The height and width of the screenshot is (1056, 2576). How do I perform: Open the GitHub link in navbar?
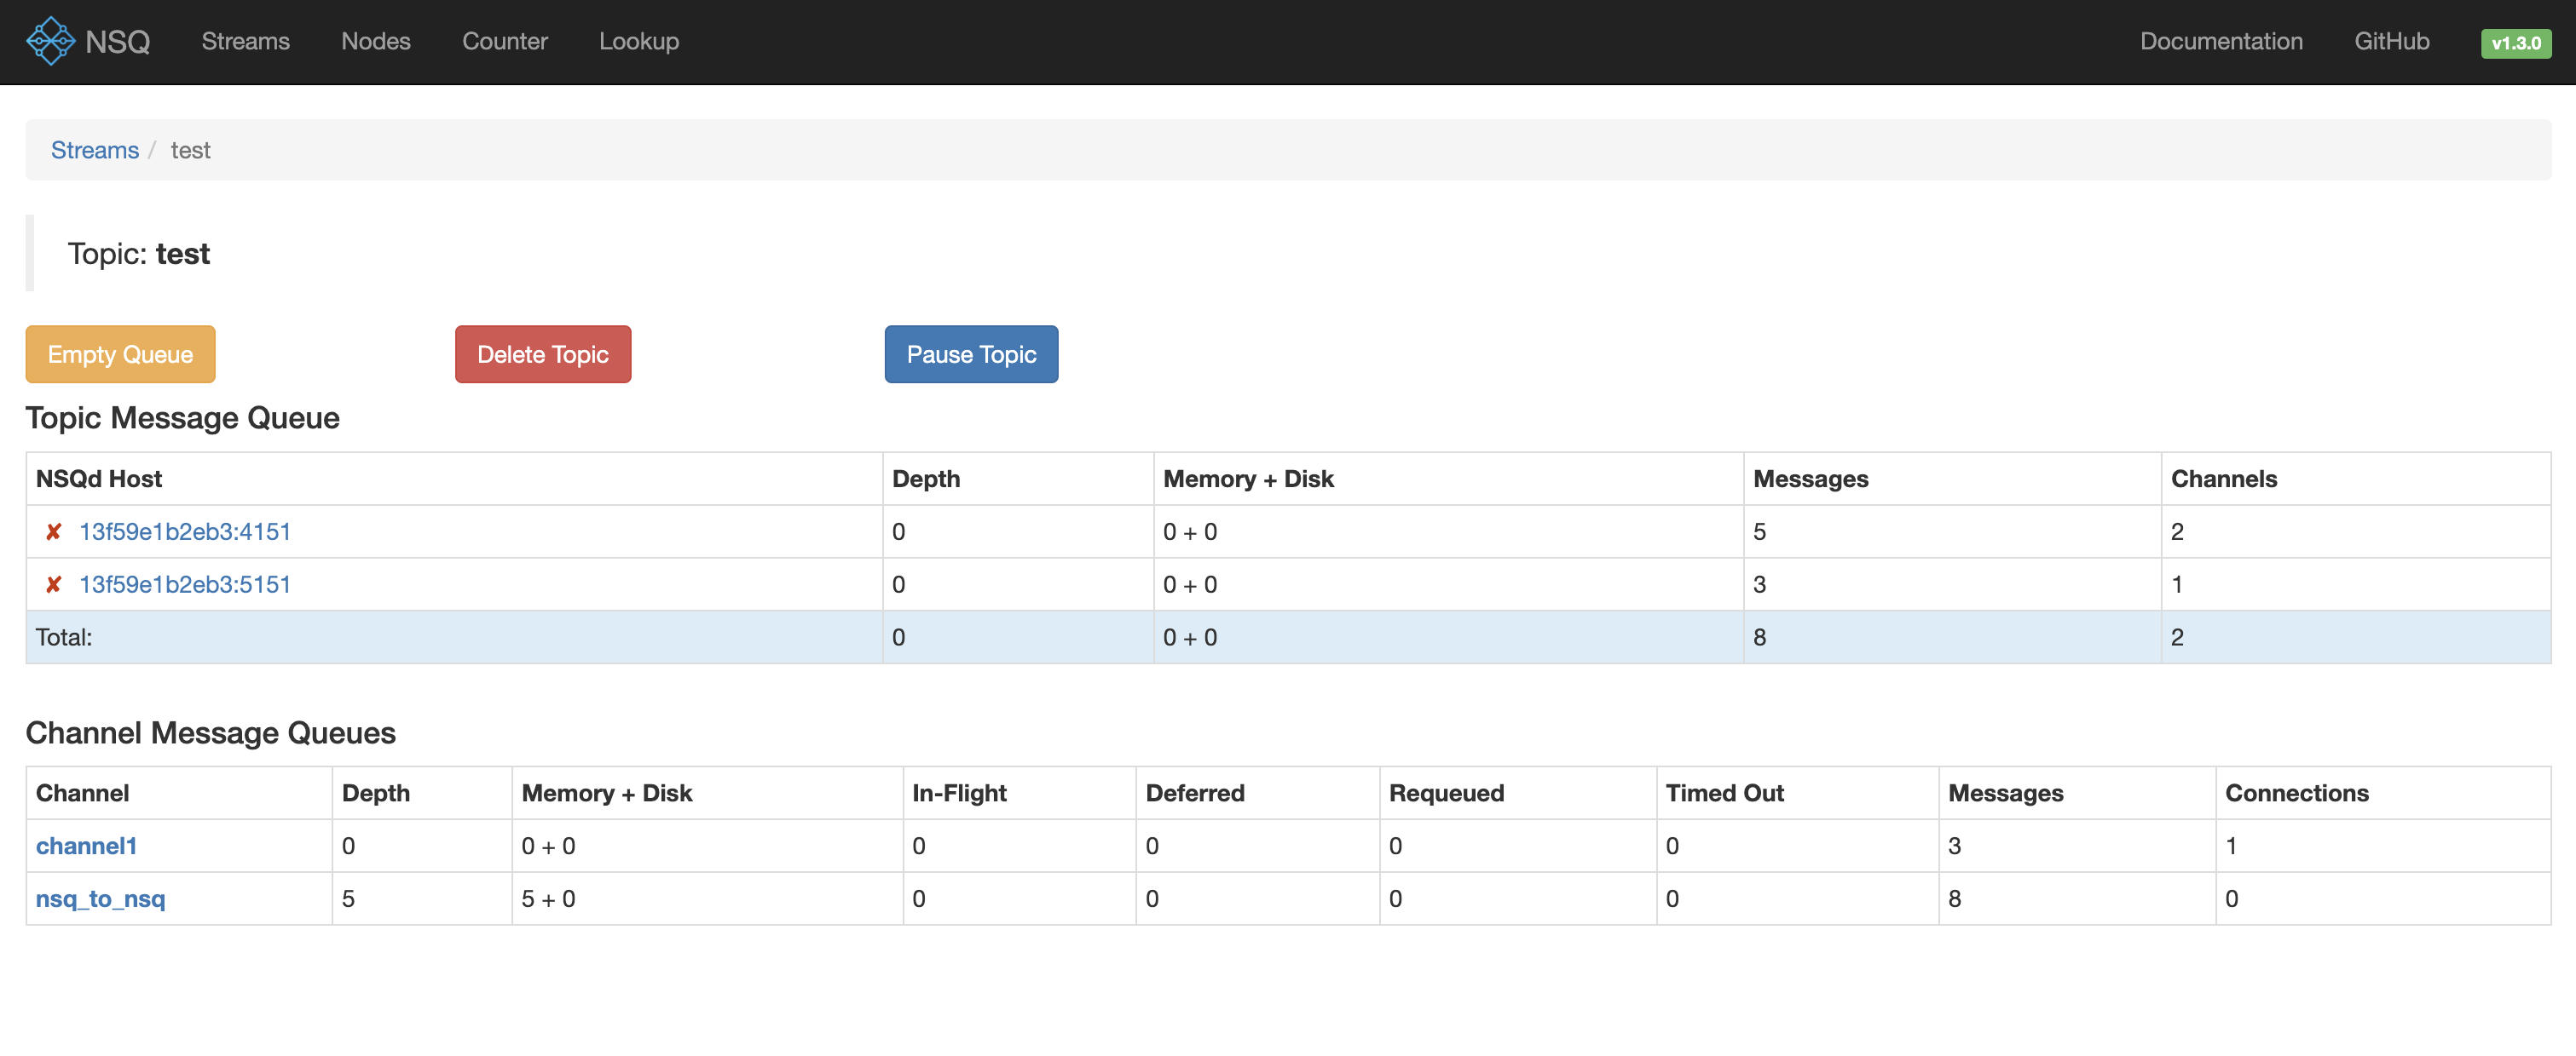point(2390,41)
